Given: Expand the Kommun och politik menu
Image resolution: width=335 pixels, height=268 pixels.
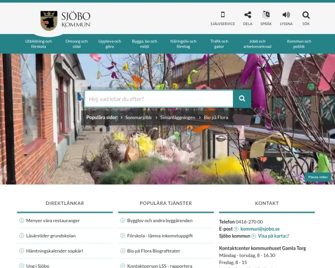Looking at the screenshot, I should click(299, 44).
